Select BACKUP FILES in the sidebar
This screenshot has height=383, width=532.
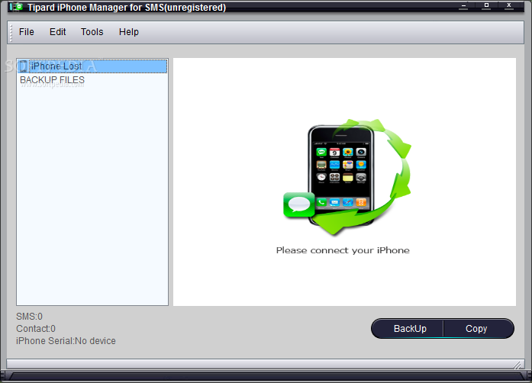[52, 80]
